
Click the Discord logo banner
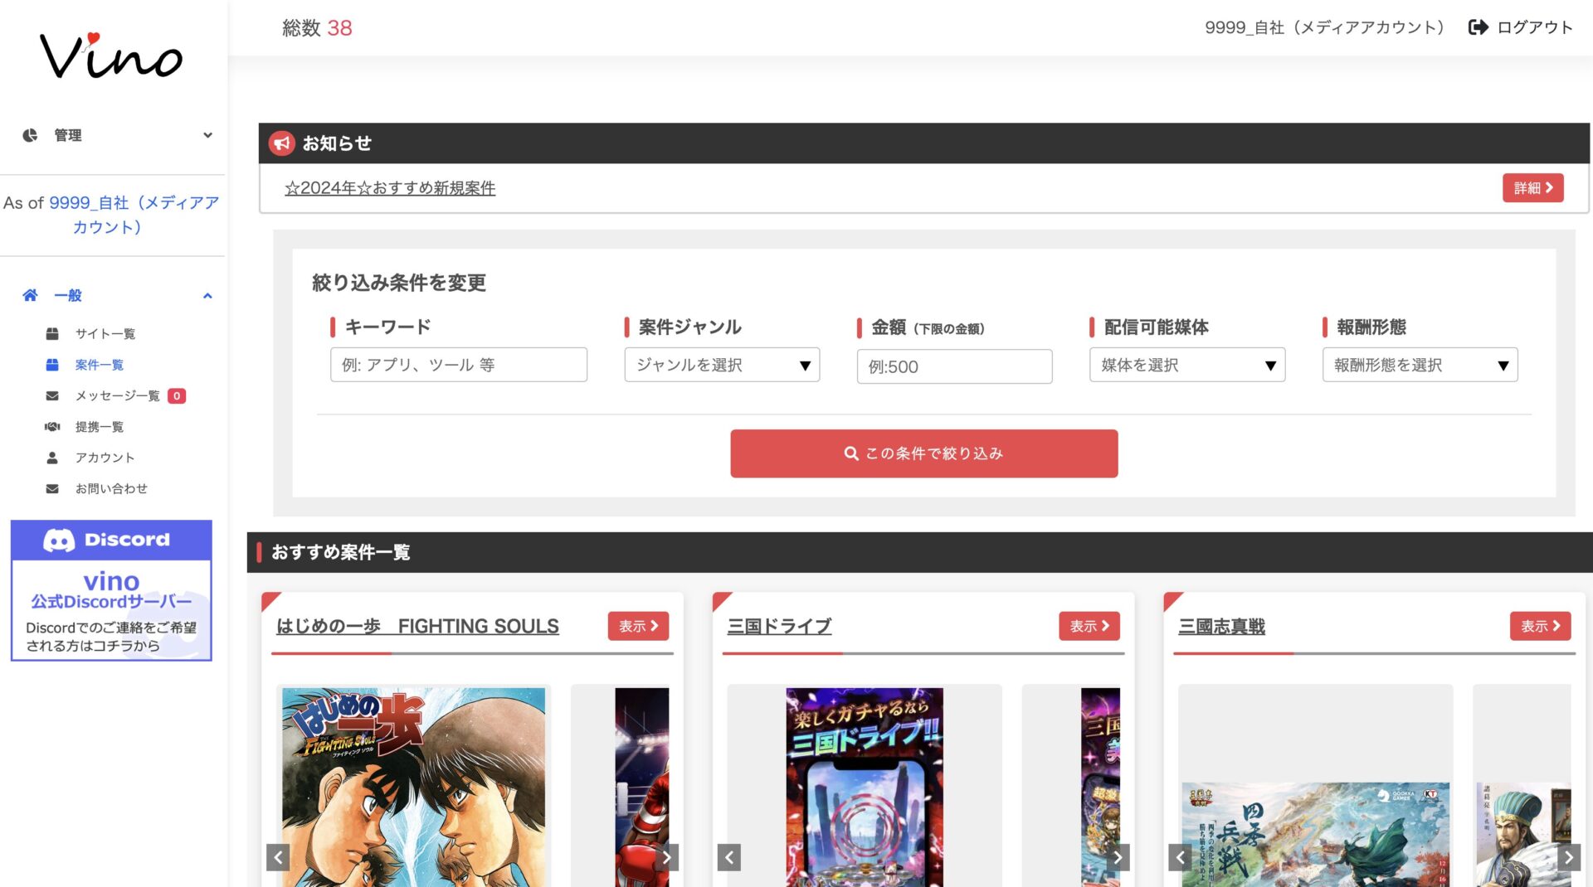click(x=111, y=539)
